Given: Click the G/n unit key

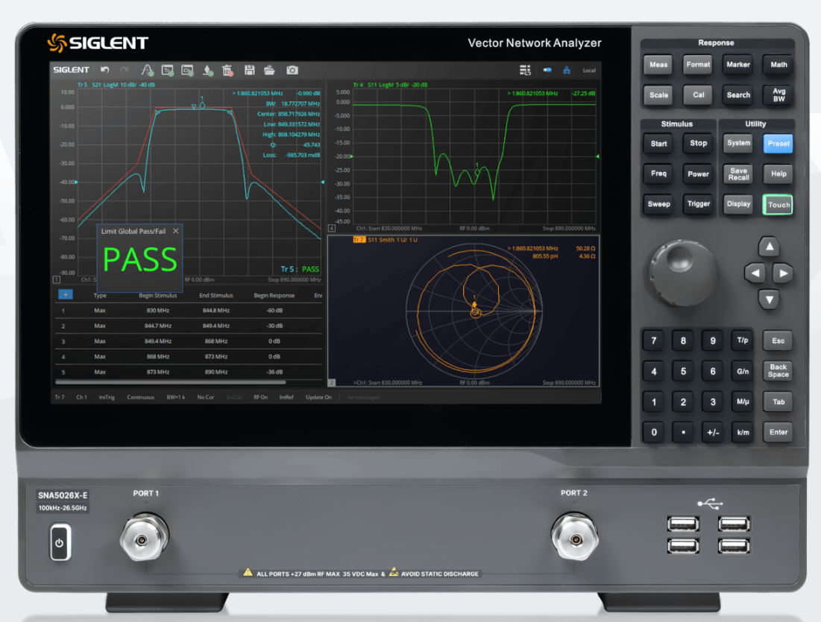Looking at the screenshot, I should [743, 372].
